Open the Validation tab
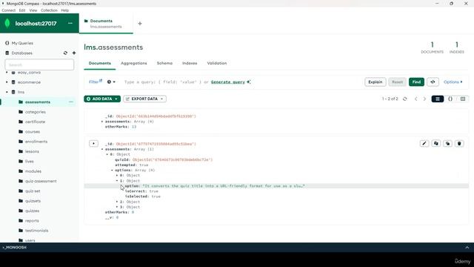Image resolution: width=474 pixels, height=267 pixels. [x=217, y=63]
